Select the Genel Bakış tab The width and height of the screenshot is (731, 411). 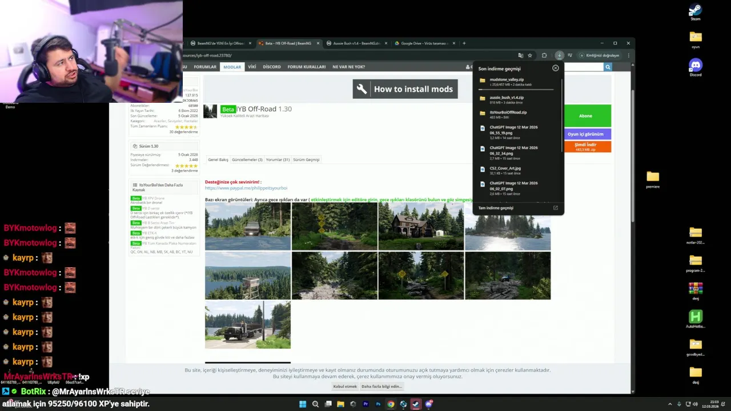(218, 160)
